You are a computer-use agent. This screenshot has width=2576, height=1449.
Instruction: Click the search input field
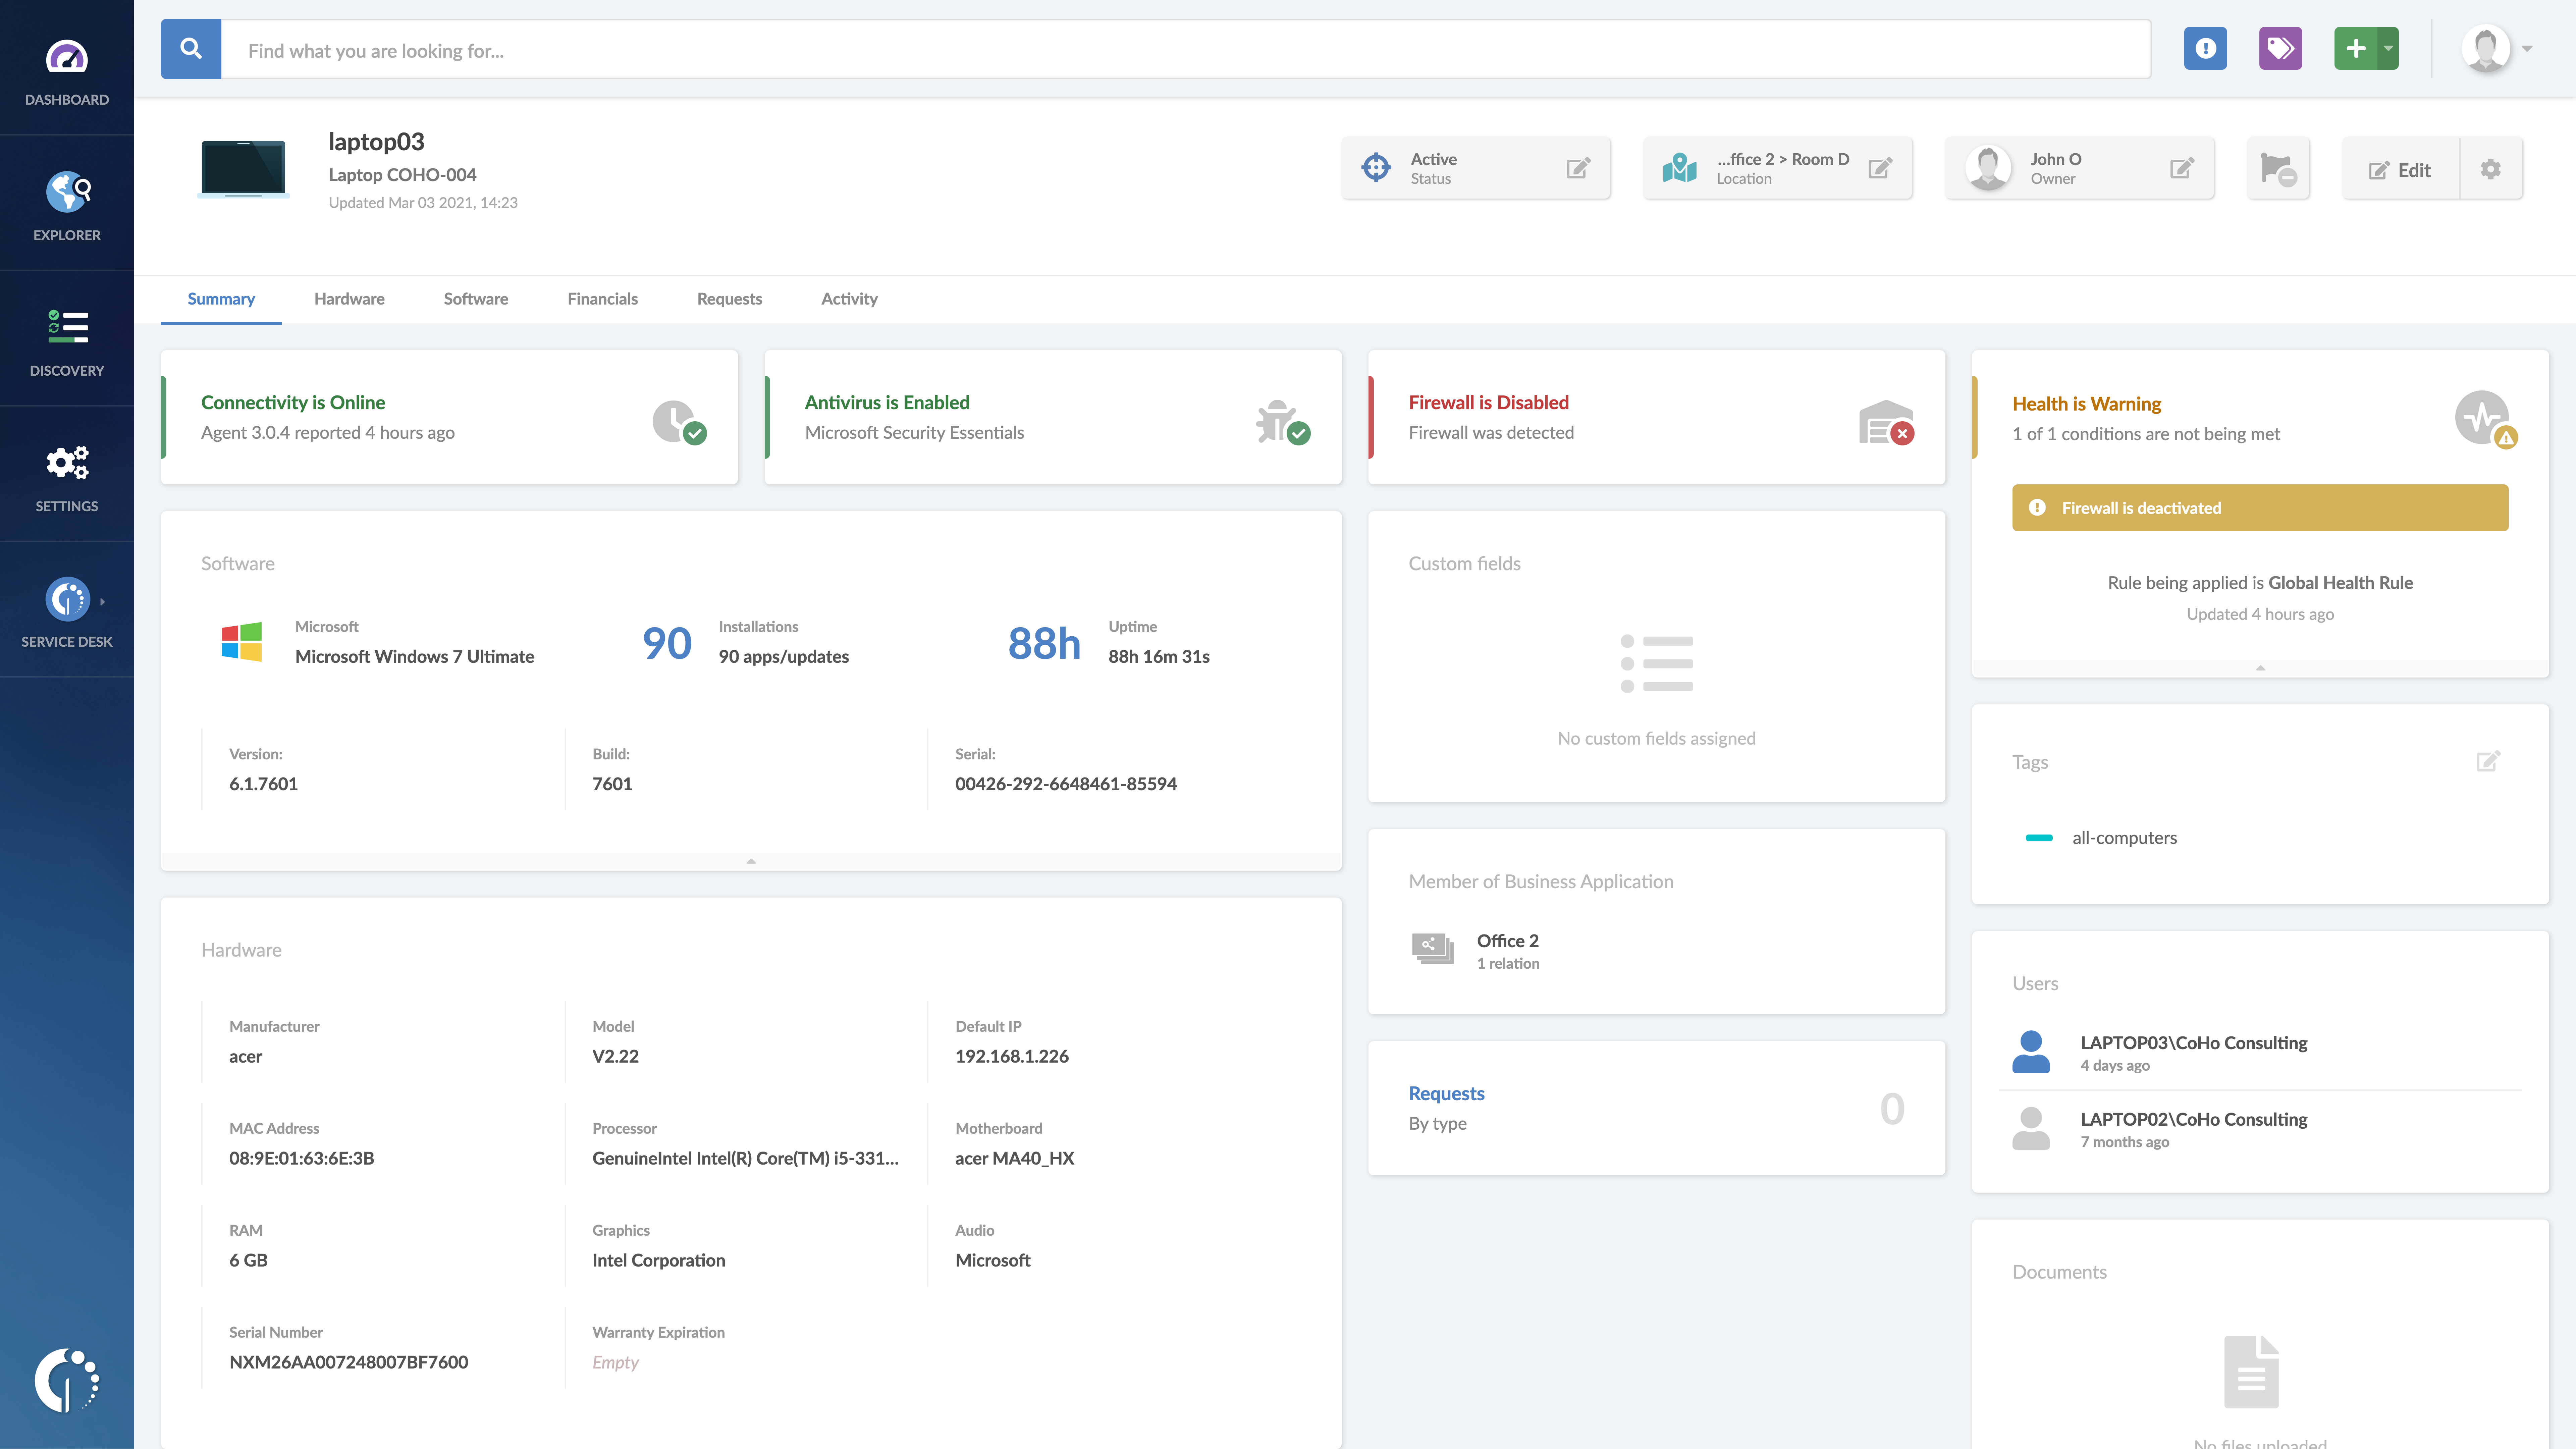click(x=1185, y=50)
